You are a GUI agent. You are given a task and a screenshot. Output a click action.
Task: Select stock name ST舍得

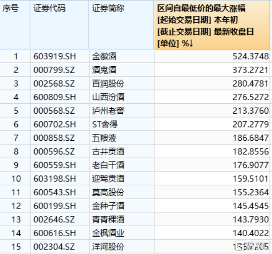pos(105,125)
